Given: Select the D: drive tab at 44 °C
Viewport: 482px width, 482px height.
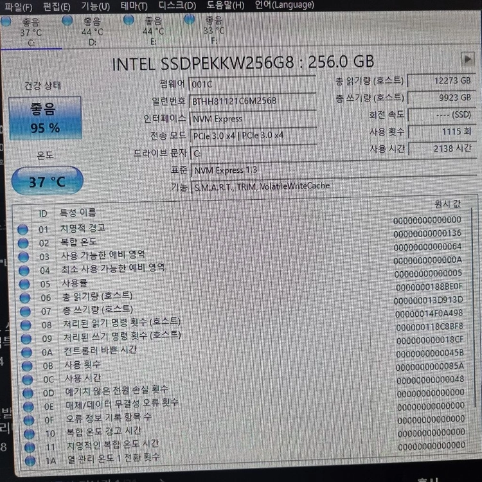Looking at the screenshot, I should 92,31.
